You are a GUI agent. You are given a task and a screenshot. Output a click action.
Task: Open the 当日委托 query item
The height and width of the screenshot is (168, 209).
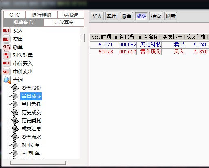click(31, 104)
